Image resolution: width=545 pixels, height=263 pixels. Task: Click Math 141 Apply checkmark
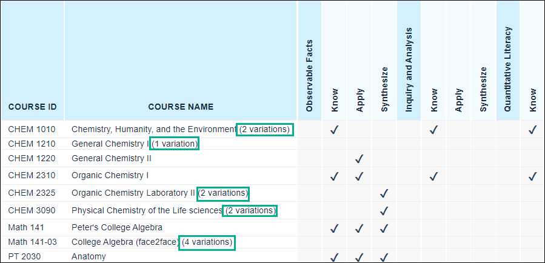click(x=359, y=228)
